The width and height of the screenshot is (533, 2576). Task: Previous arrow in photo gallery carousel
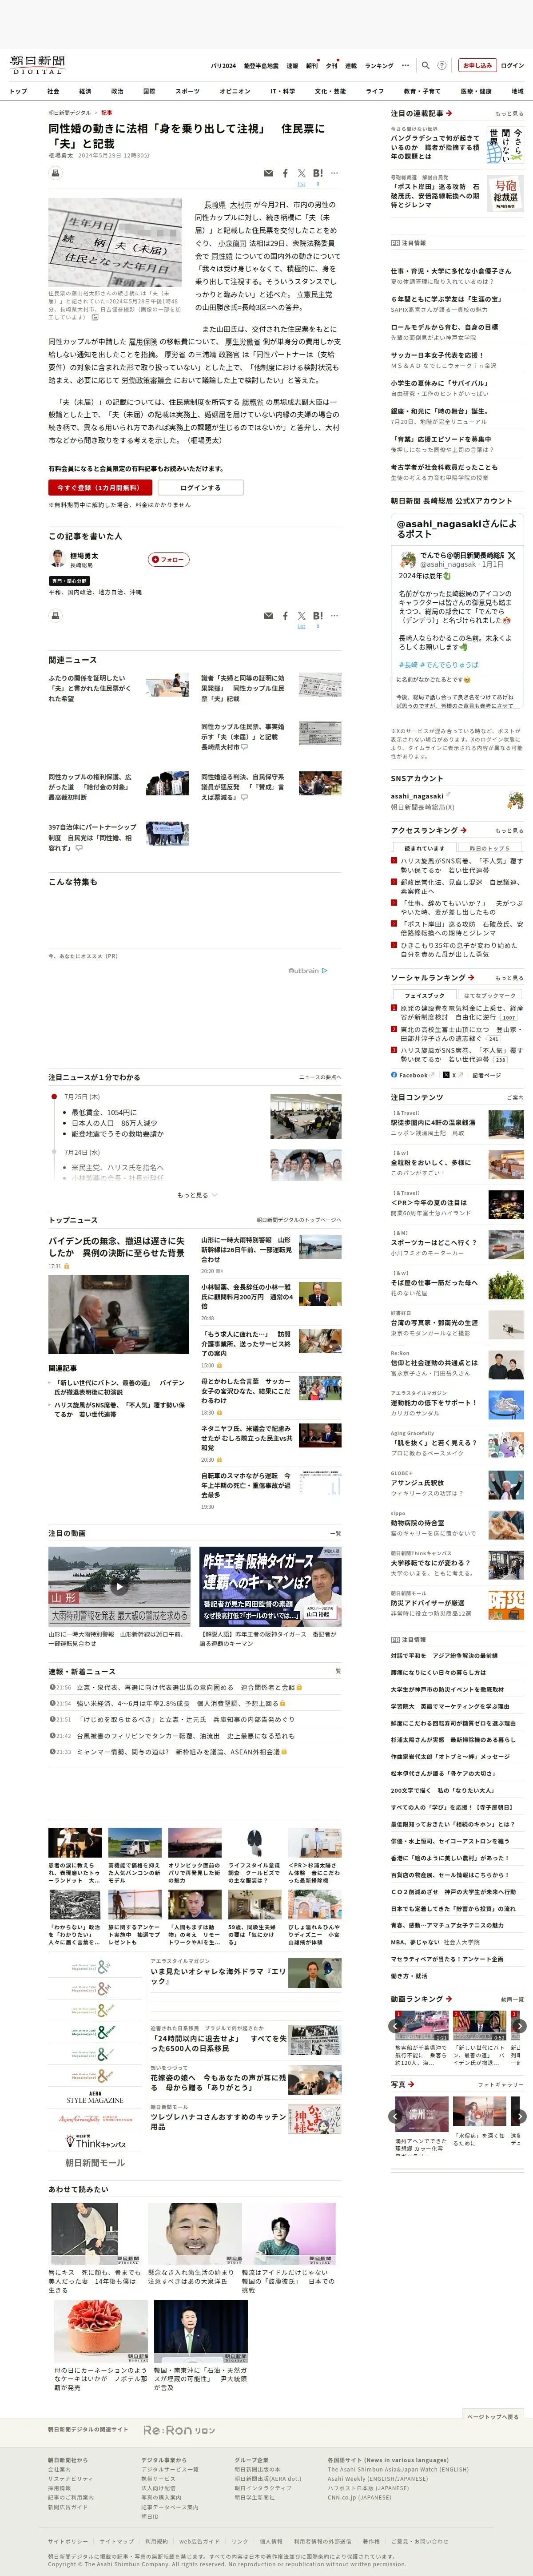click(395, 2116)
